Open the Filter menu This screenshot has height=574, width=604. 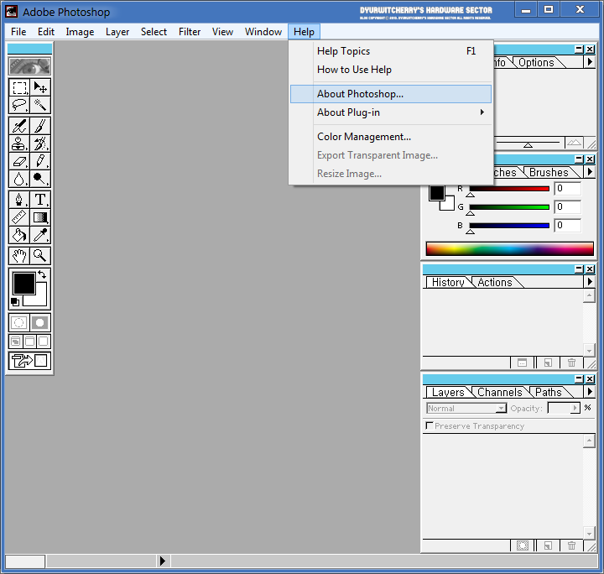[x=189, y=32]
